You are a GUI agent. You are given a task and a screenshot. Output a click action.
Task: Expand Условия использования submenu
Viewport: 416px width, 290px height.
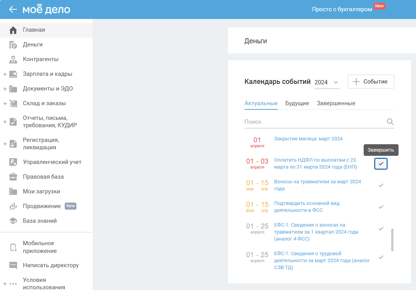tap(5, 284)
